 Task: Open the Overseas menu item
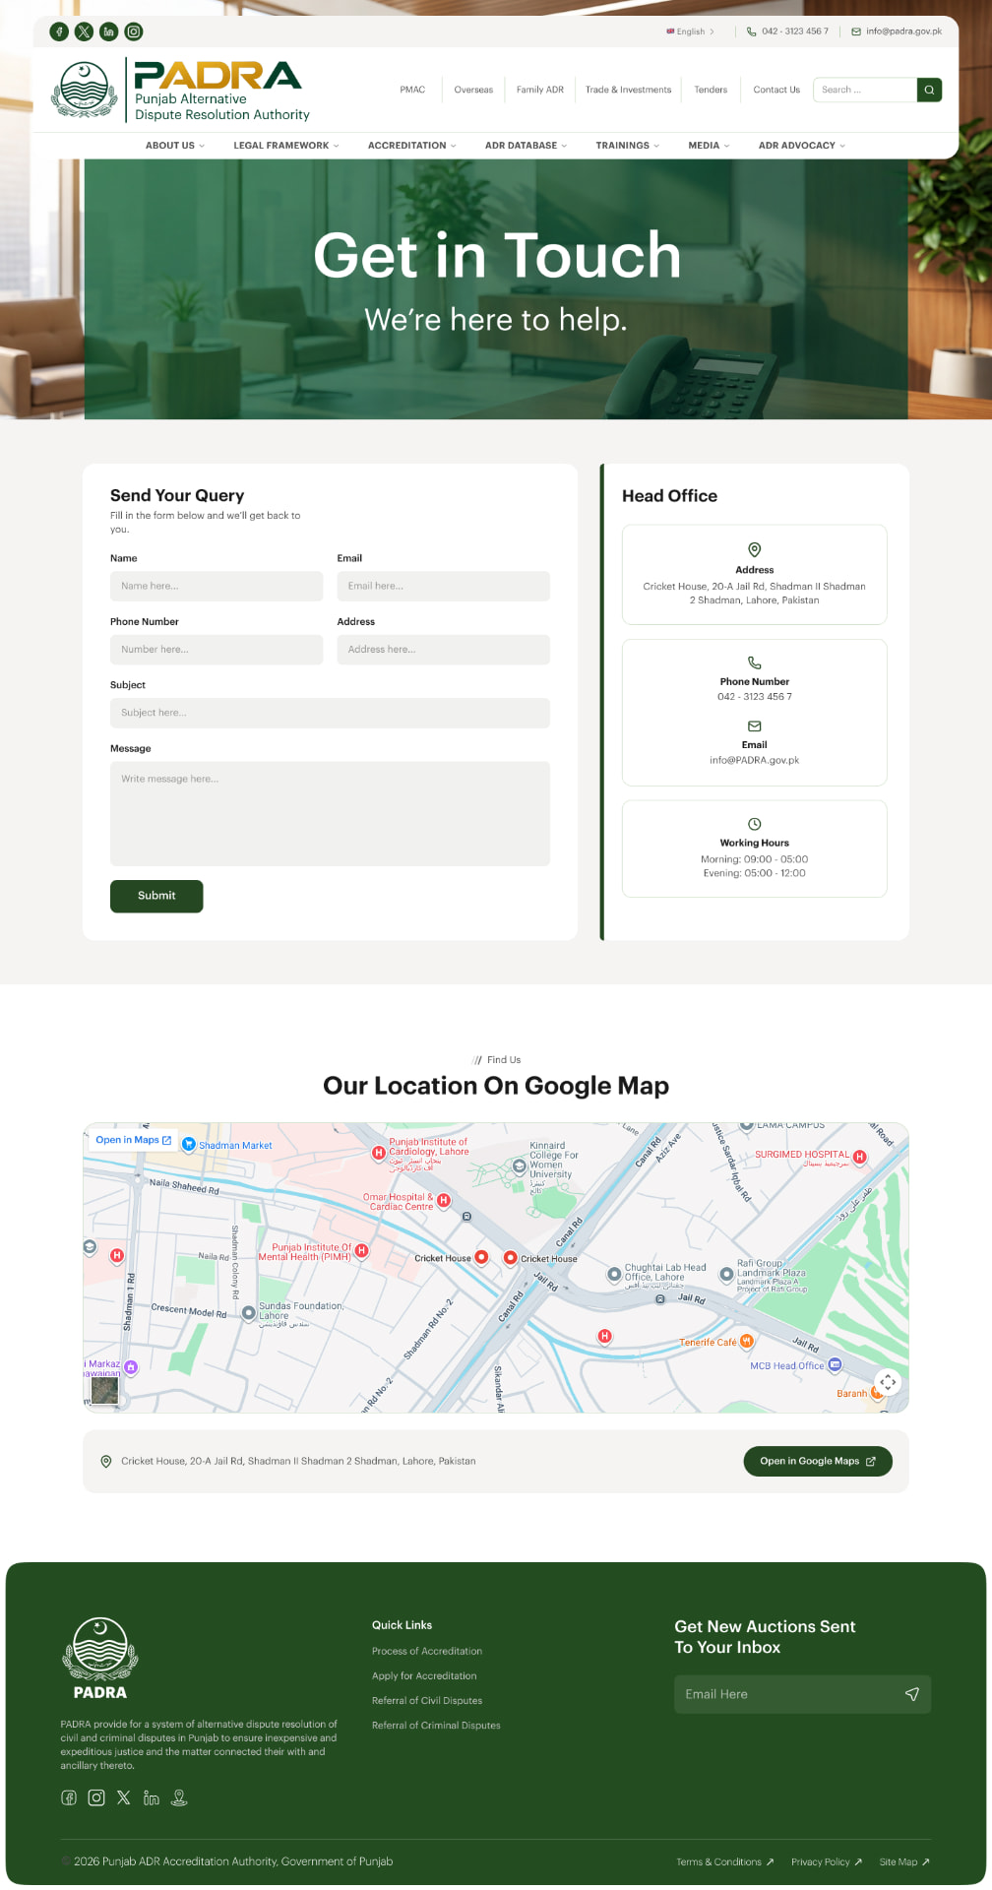[x=473, y=90]
